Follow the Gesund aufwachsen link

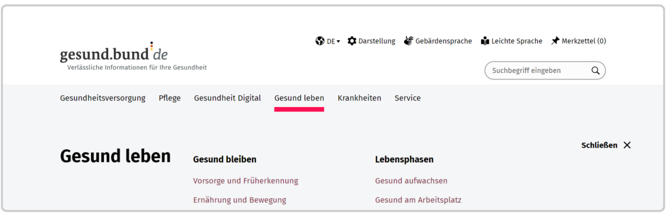411,180
